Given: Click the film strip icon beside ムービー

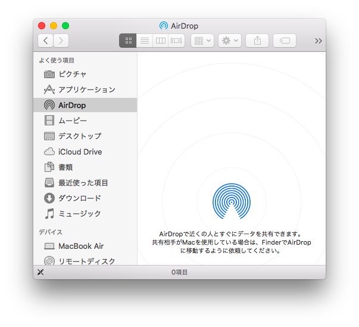Looking at the screenshot, I should pos(49,121).
